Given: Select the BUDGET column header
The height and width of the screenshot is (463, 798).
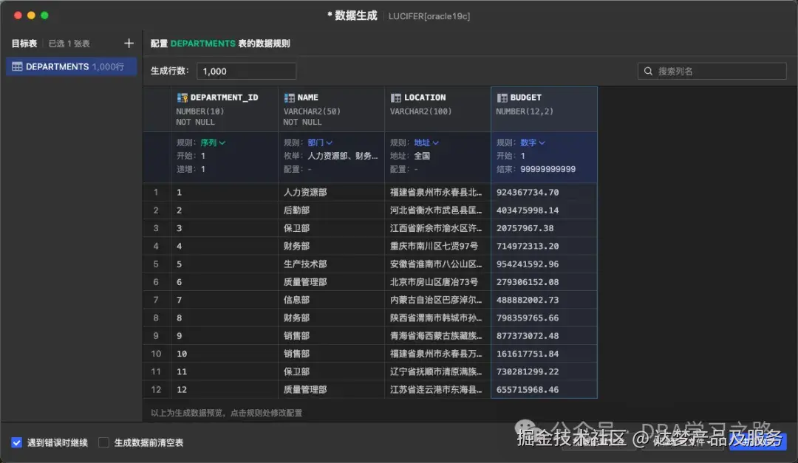Looking at the screenshot, I should [544, 109].
